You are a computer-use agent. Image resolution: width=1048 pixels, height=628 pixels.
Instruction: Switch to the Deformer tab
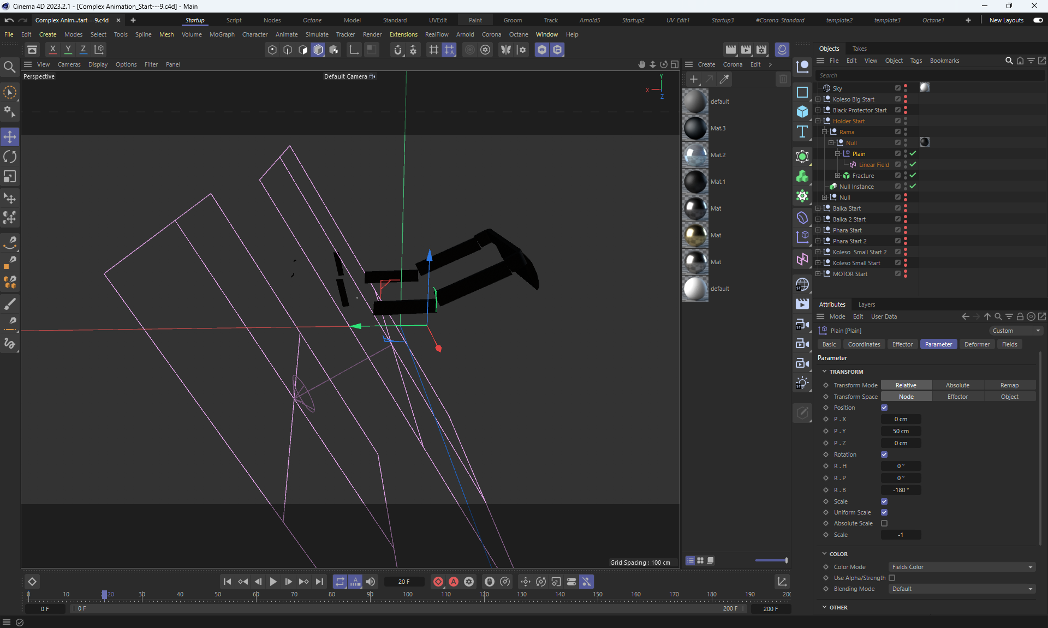coord(976,344)
